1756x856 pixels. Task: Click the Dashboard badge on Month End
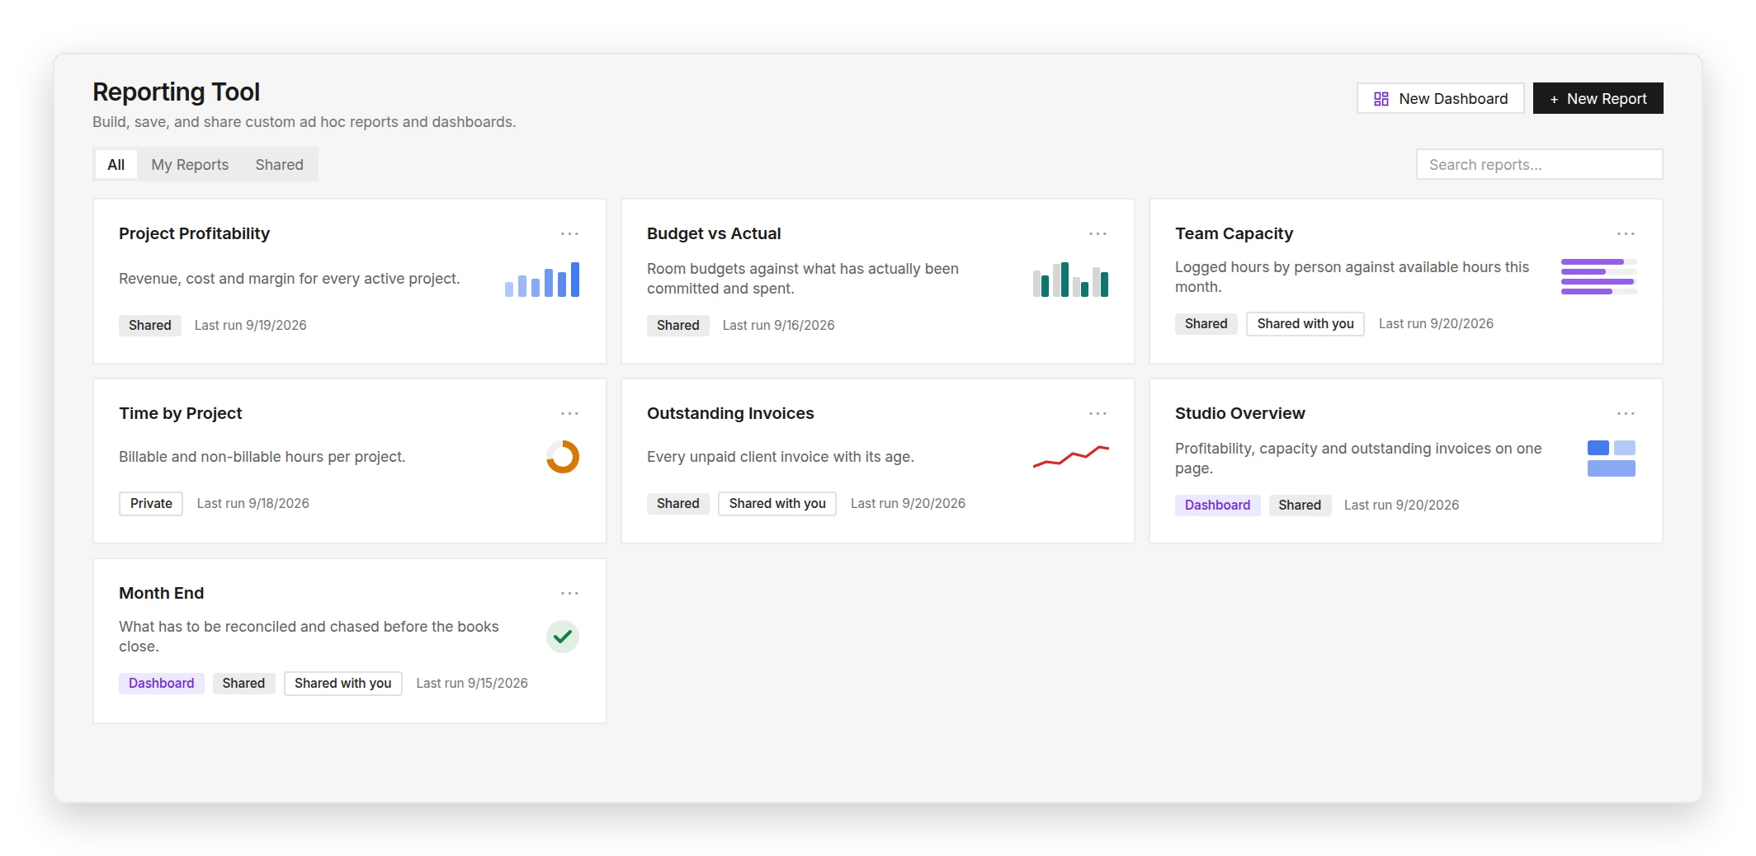(x=162, y=684)
